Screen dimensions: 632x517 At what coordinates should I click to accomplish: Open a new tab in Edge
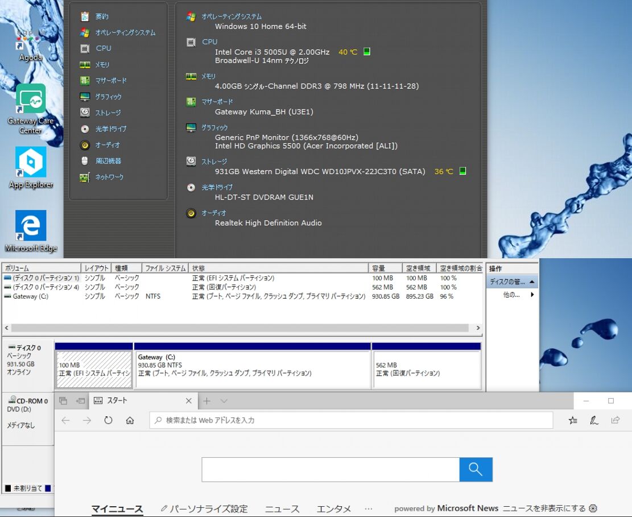pyautogui.click(x=206, y=400)
